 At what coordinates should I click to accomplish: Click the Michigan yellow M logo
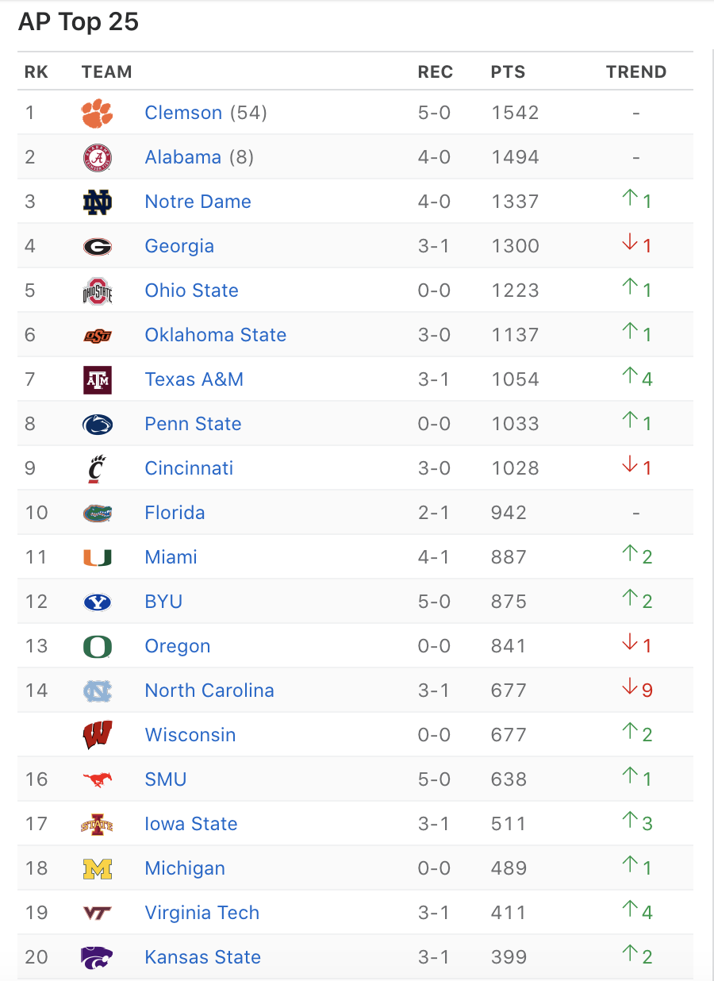click(97, 868)
